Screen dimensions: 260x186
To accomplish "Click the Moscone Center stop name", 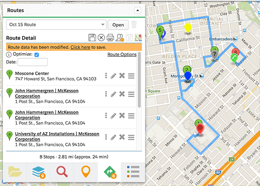I will pos(32,73).
